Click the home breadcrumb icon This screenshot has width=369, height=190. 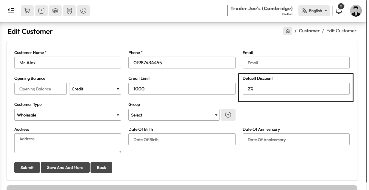288,31
